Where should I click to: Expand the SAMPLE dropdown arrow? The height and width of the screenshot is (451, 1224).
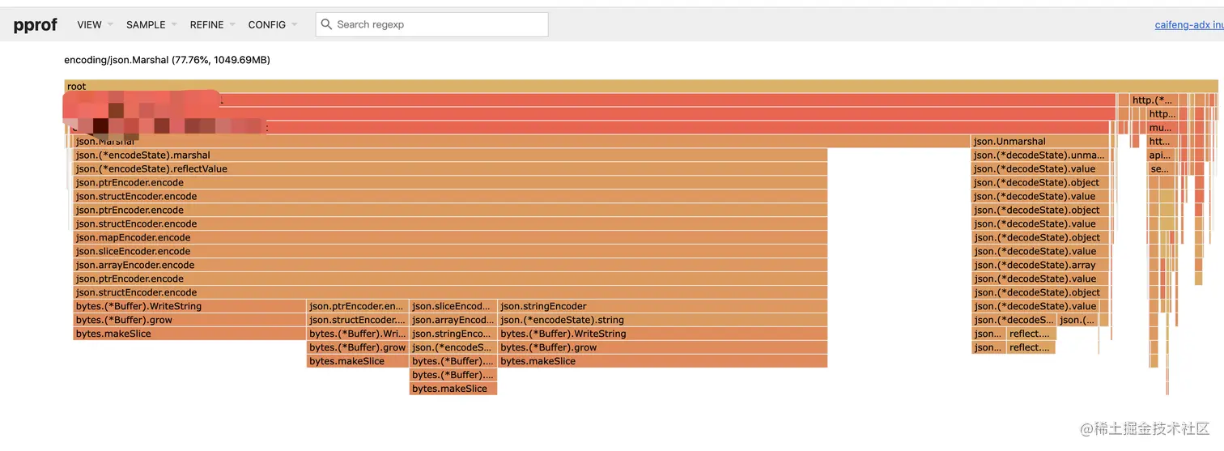coord(173,25)
